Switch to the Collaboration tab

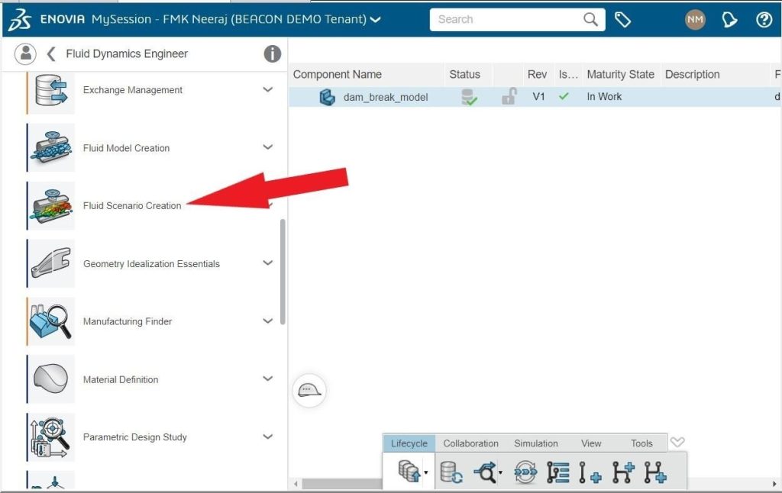[470, 443]
